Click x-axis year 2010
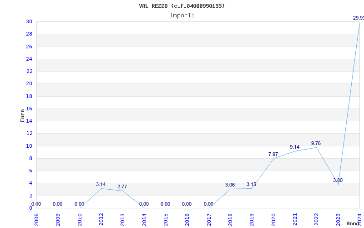The height and width of the screenshot is (228, 364). 80,220
